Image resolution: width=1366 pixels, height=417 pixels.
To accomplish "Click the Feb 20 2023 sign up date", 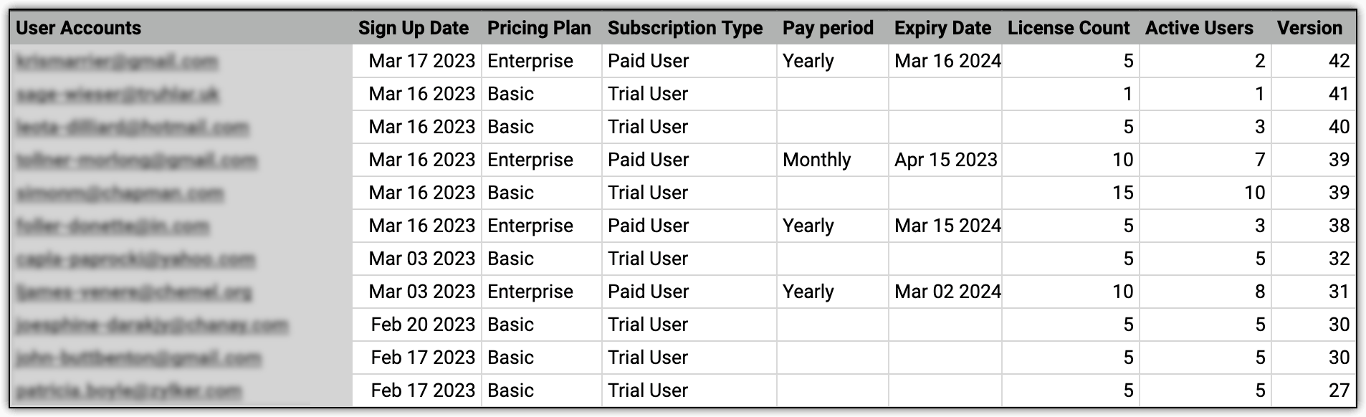I will [x=423, y=325].
